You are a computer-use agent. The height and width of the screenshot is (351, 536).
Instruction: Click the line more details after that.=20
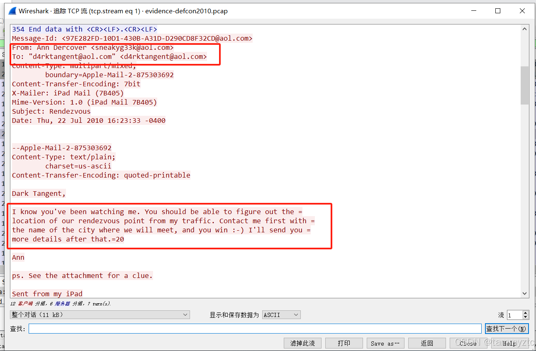(x=68, y=239)
